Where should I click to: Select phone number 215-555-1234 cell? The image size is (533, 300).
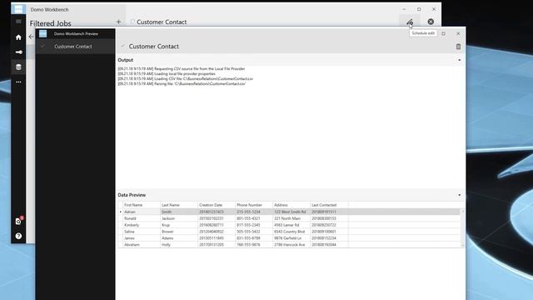253,212
